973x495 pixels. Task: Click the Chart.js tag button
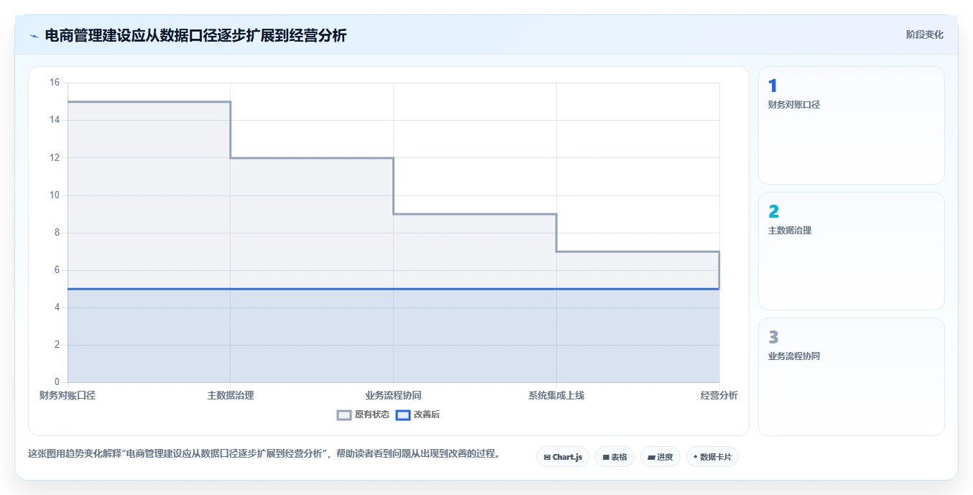tap(563, 457)
